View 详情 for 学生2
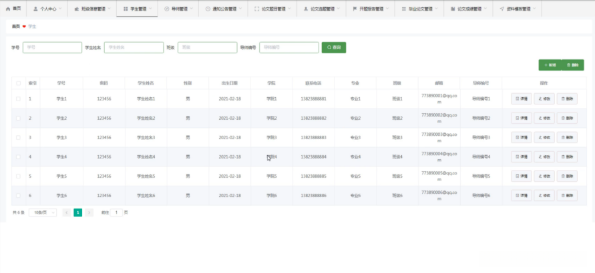 pyautogui.click(x=522, y=118)
